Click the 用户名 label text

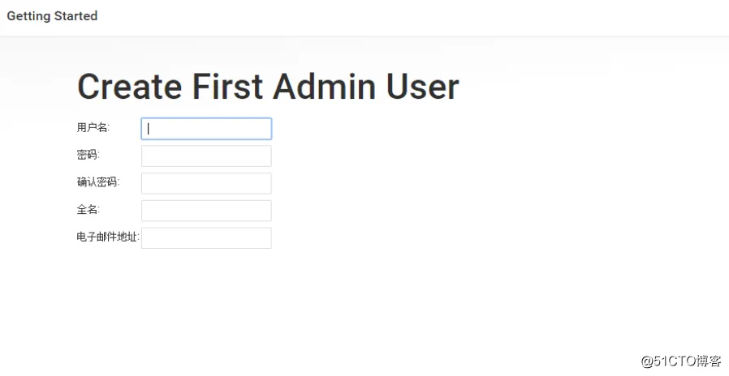coord(93,128)
